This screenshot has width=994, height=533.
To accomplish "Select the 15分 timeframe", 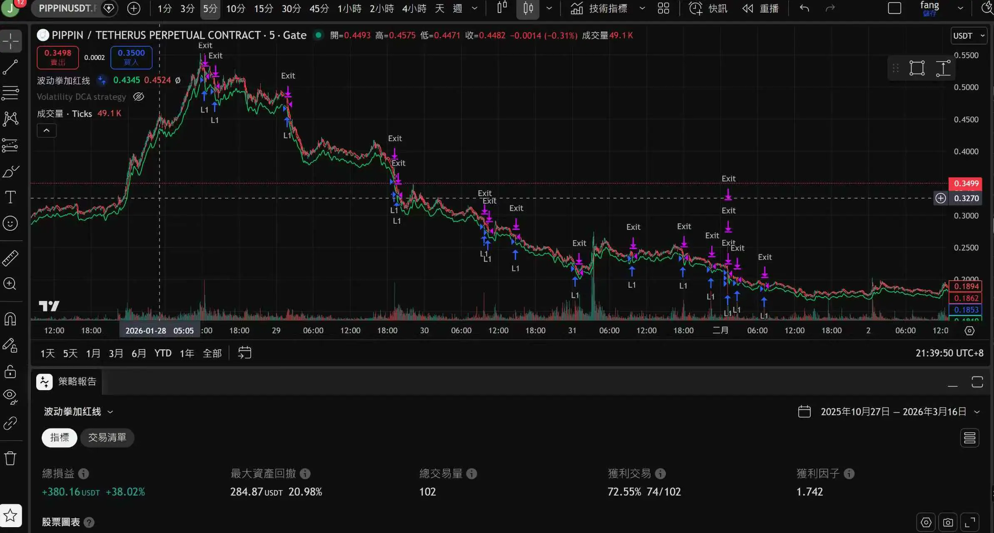I will click(263, 8).
